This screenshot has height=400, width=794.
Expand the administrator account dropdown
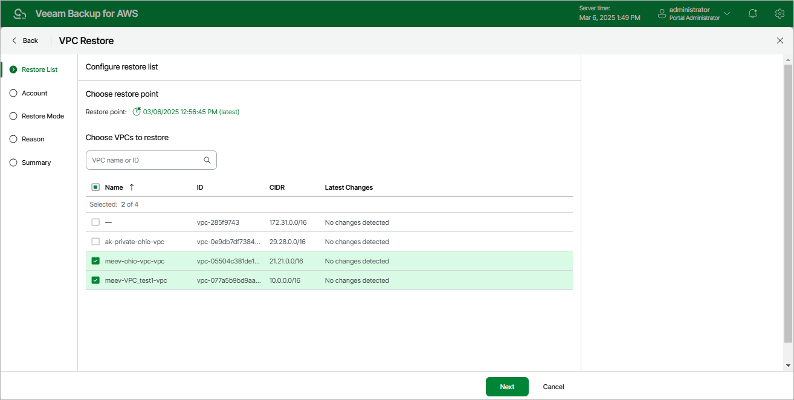726,13
